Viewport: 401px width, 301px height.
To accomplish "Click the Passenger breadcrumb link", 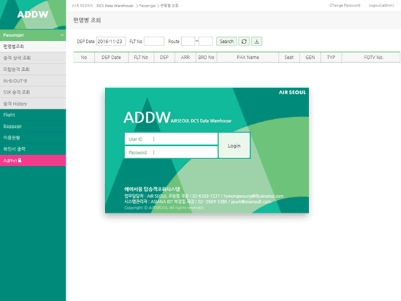I will tap(148, 5).
